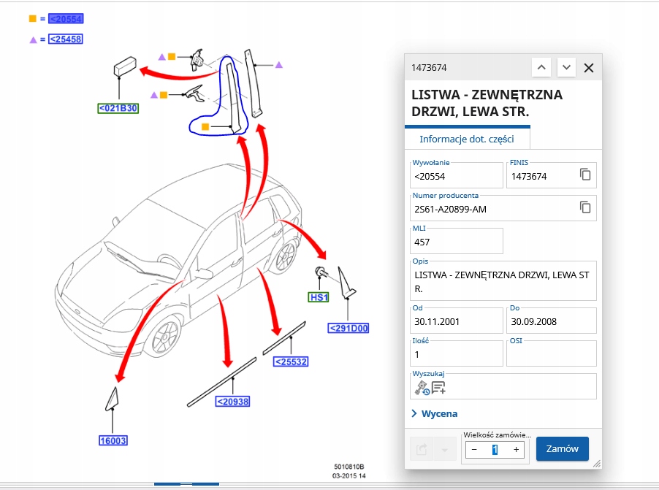The height and width of the screenshot is (490, 659).
Task: Click the add note icon under Wyszukaj
Action: (438, 388)
